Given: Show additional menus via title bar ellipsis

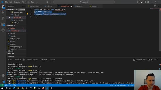Looking at the screenshot, I should [x=37, y=2].
